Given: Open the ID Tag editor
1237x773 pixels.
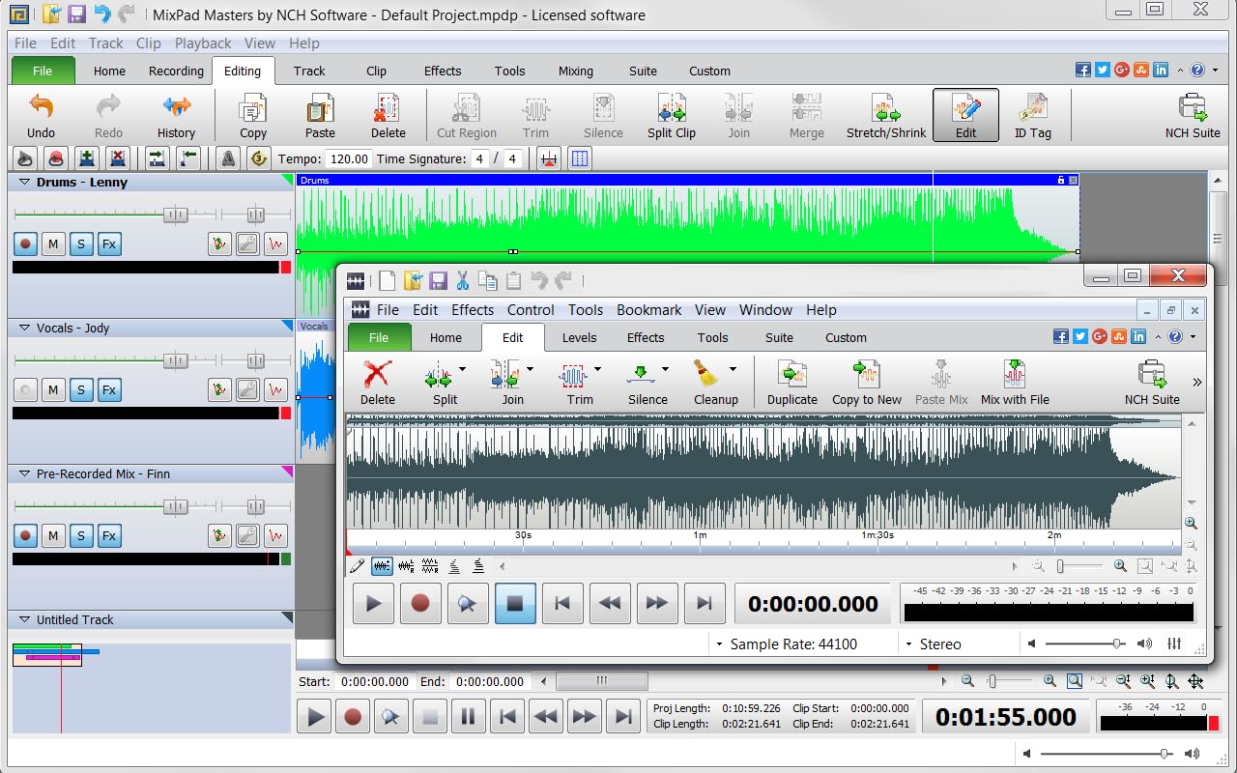Looking at the screenshot, I should point(1033,114).
